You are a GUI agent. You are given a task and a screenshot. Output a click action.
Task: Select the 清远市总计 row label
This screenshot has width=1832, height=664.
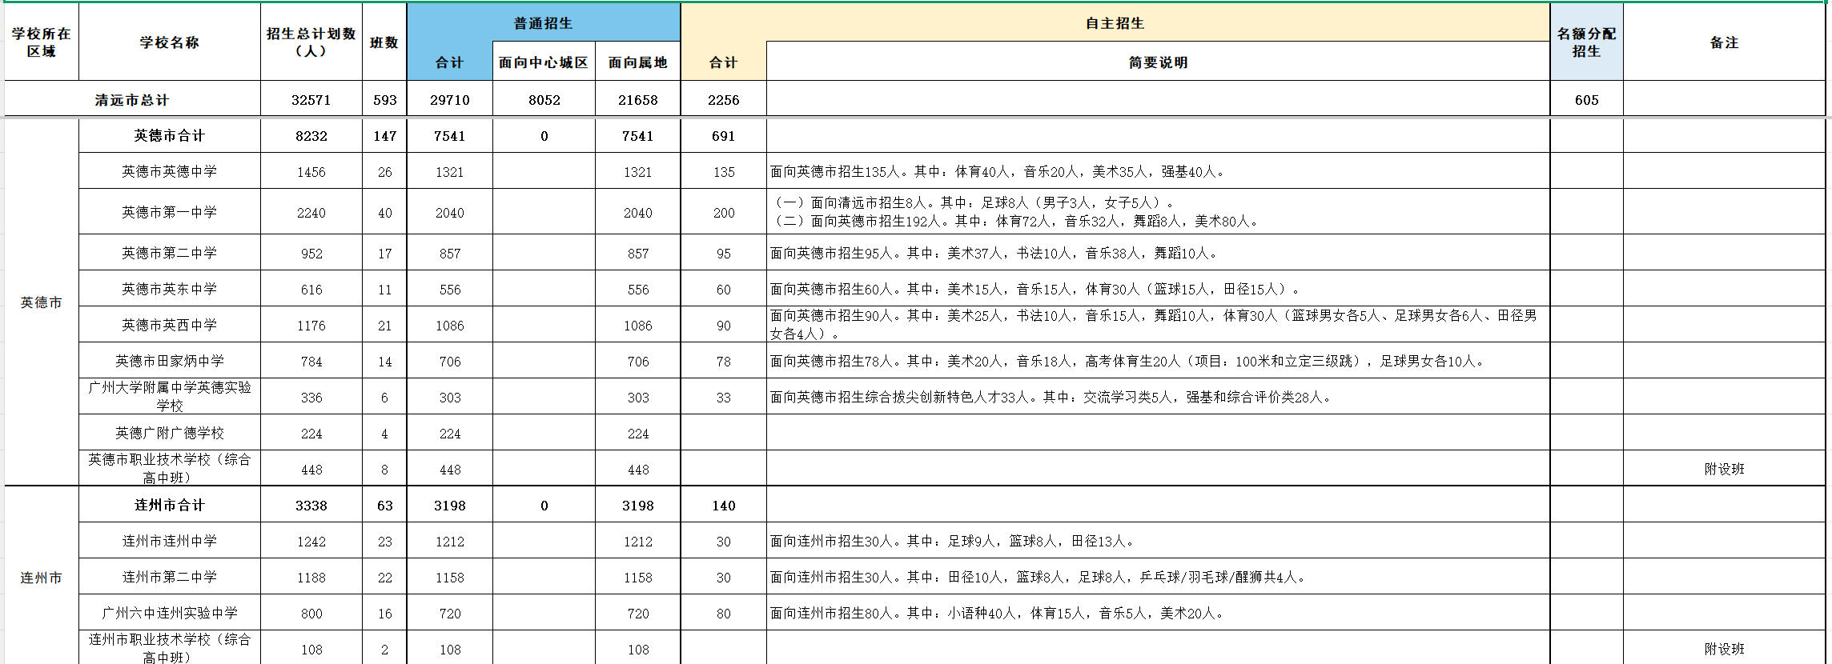tap(132, 100)
